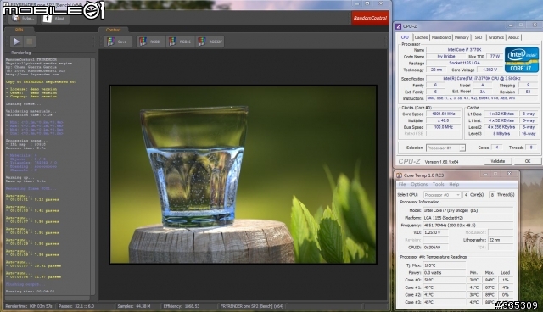Click the CPU-Z title bar icon
Image resolution: width=543 pixels, height=312 pixels.
click(399, 26)
